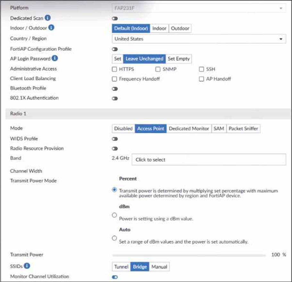Select Packet Sniffer radio mode
Screen dimensions: 292x282
click(243, 128)
